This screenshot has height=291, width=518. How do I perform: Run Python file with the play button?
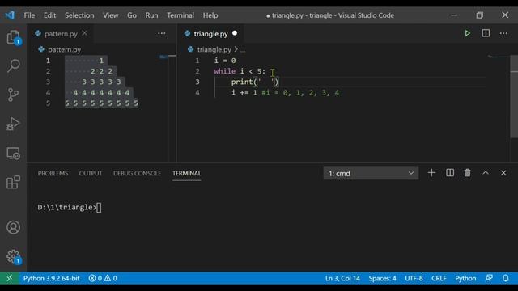[467, 33]
